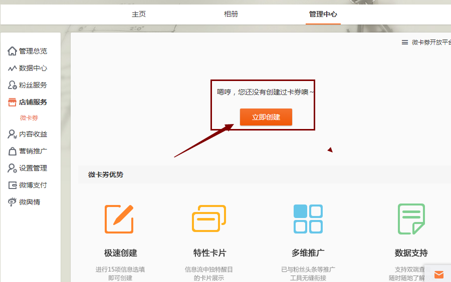The height and width of the screenshot is (282, 451).
Task: Click the 多维推广 grid icon
Action: click(x=308, y=219)
